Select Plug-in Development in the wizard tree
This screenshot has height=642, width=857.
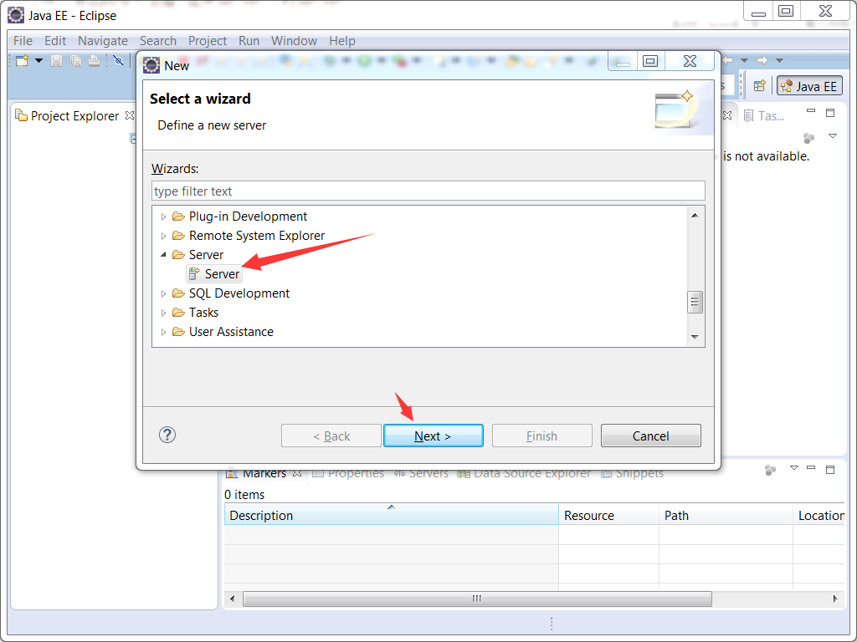coord(248,217)
